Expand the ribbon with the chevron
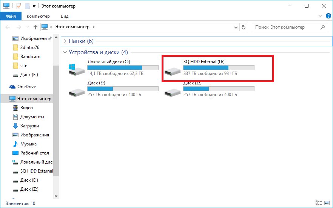The width and height of the screenshot is (333, 208). tap(320, 16)
